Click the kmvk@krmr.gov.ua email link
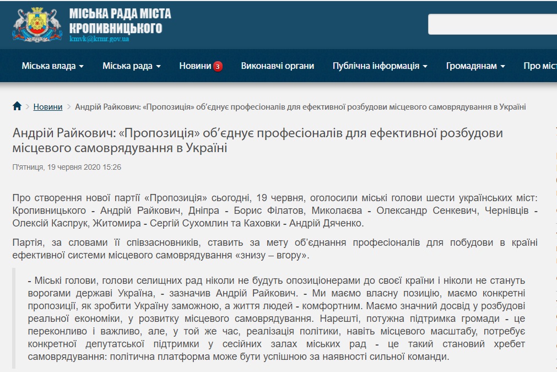 pyautogui.click(x=99, y=39)
